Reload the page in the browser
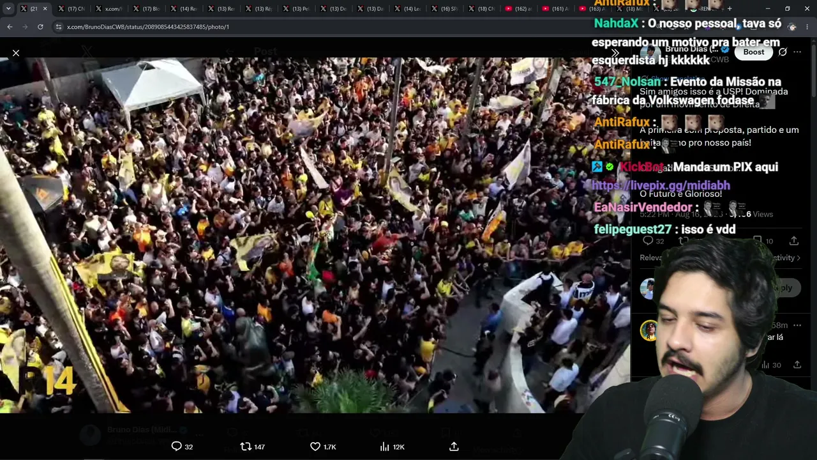The width and height of the screenshot is (817, 460). click(x=40, y=27)
